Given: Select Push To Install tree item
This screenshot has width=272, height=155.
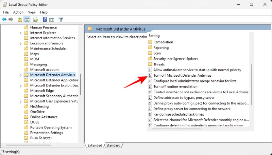Looking at the screenshot, I should pyautogui.click(x=41, y=138).
